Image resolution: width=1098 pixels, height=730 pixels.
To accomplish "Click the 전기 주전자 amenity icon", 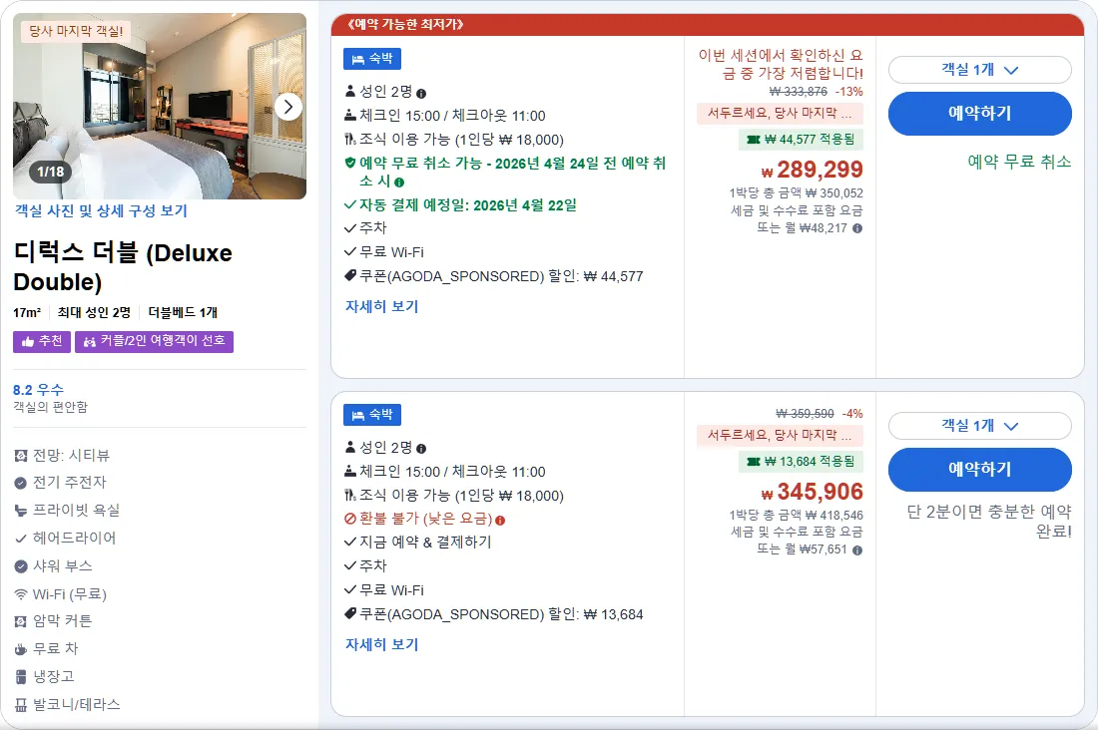I will click(21, 483).
